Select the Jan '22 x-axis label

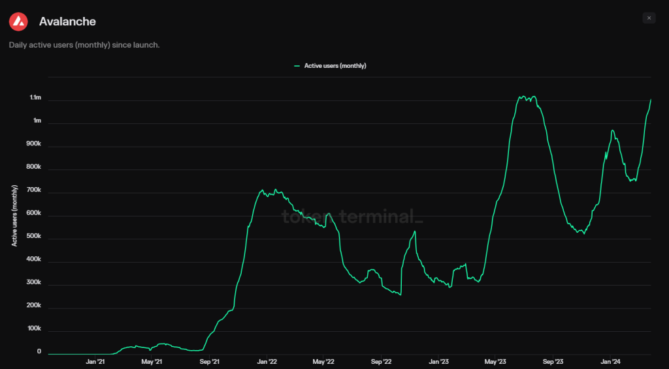(x=266, y=361)
